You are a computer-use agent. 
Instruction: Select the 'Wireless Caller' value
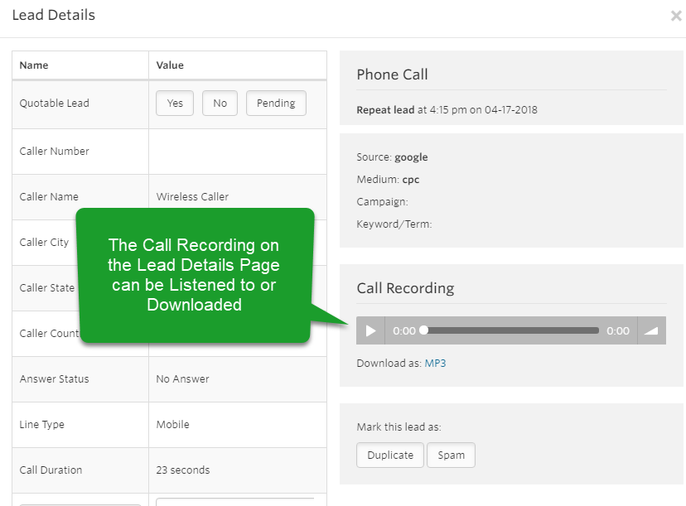click(x=192, y=197)
